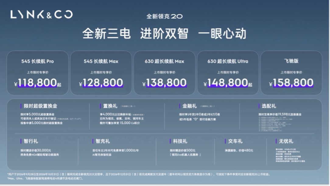Click the 金融礼 heading
Viewport: 330px width, 186px height.
pyautogui.click(x=189, y=106)
